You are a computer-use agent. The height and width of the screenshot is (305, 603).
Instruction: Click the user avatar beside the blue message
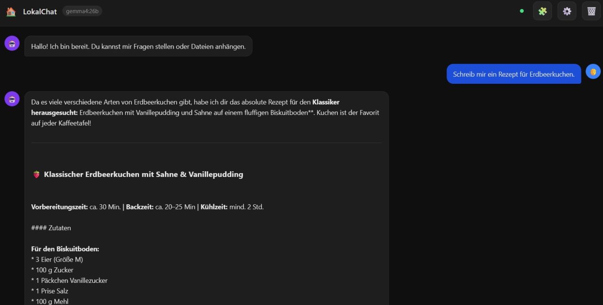tap(593, 72)
